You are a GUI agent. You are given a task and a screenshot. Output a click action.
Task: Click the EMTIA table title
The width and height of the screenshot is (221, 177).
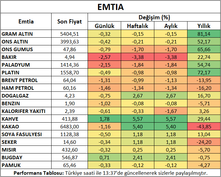110,6
